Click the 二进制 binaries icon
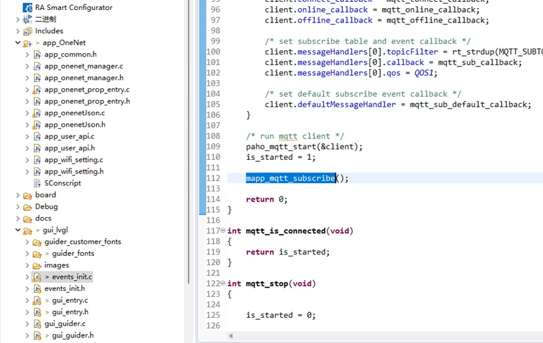 point(28,19)
